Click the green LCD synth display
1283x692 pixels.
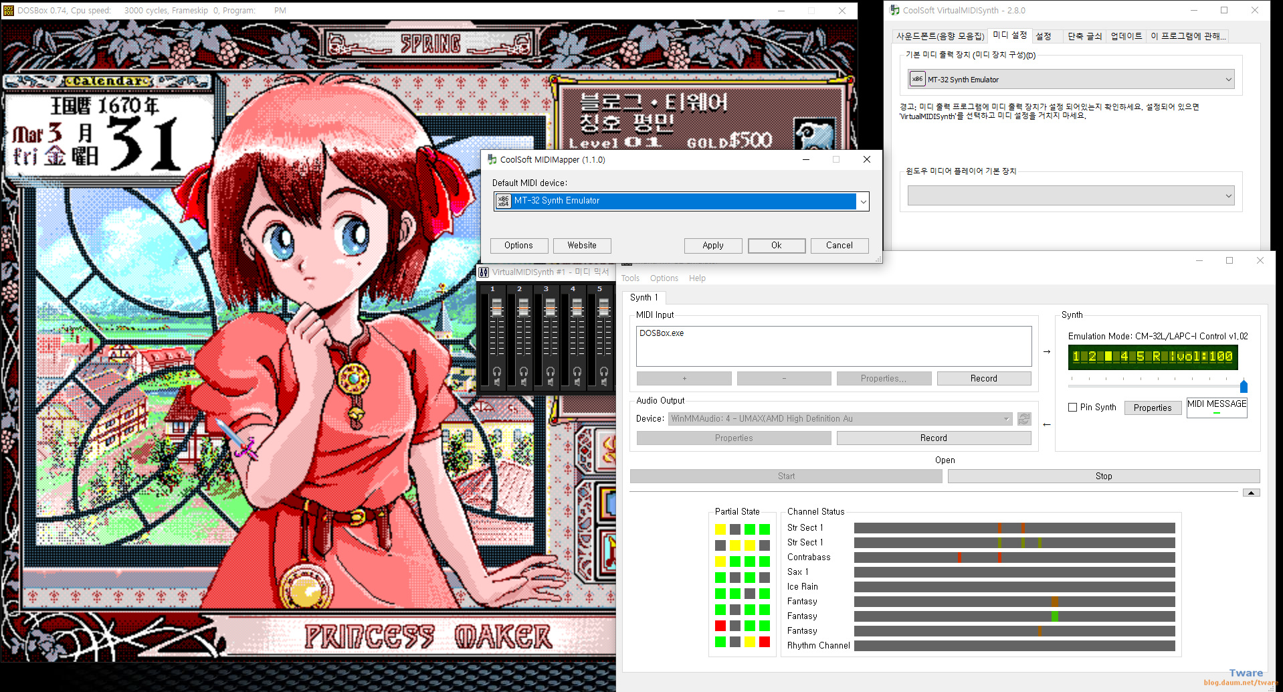(x=1153, y=357)
